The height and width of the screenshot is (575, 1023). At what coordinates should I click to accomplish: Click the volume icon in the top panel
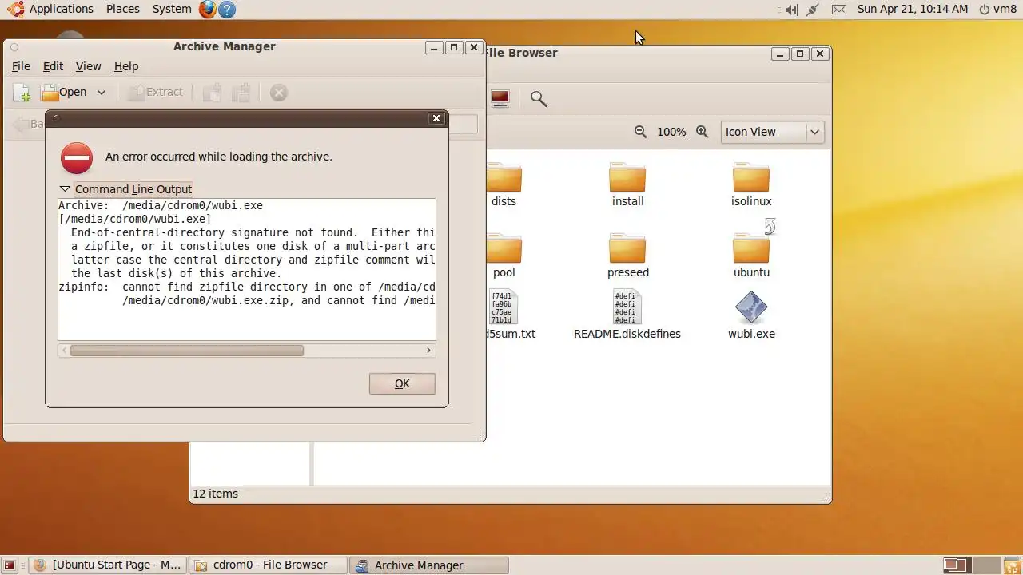tap(791, 10)
